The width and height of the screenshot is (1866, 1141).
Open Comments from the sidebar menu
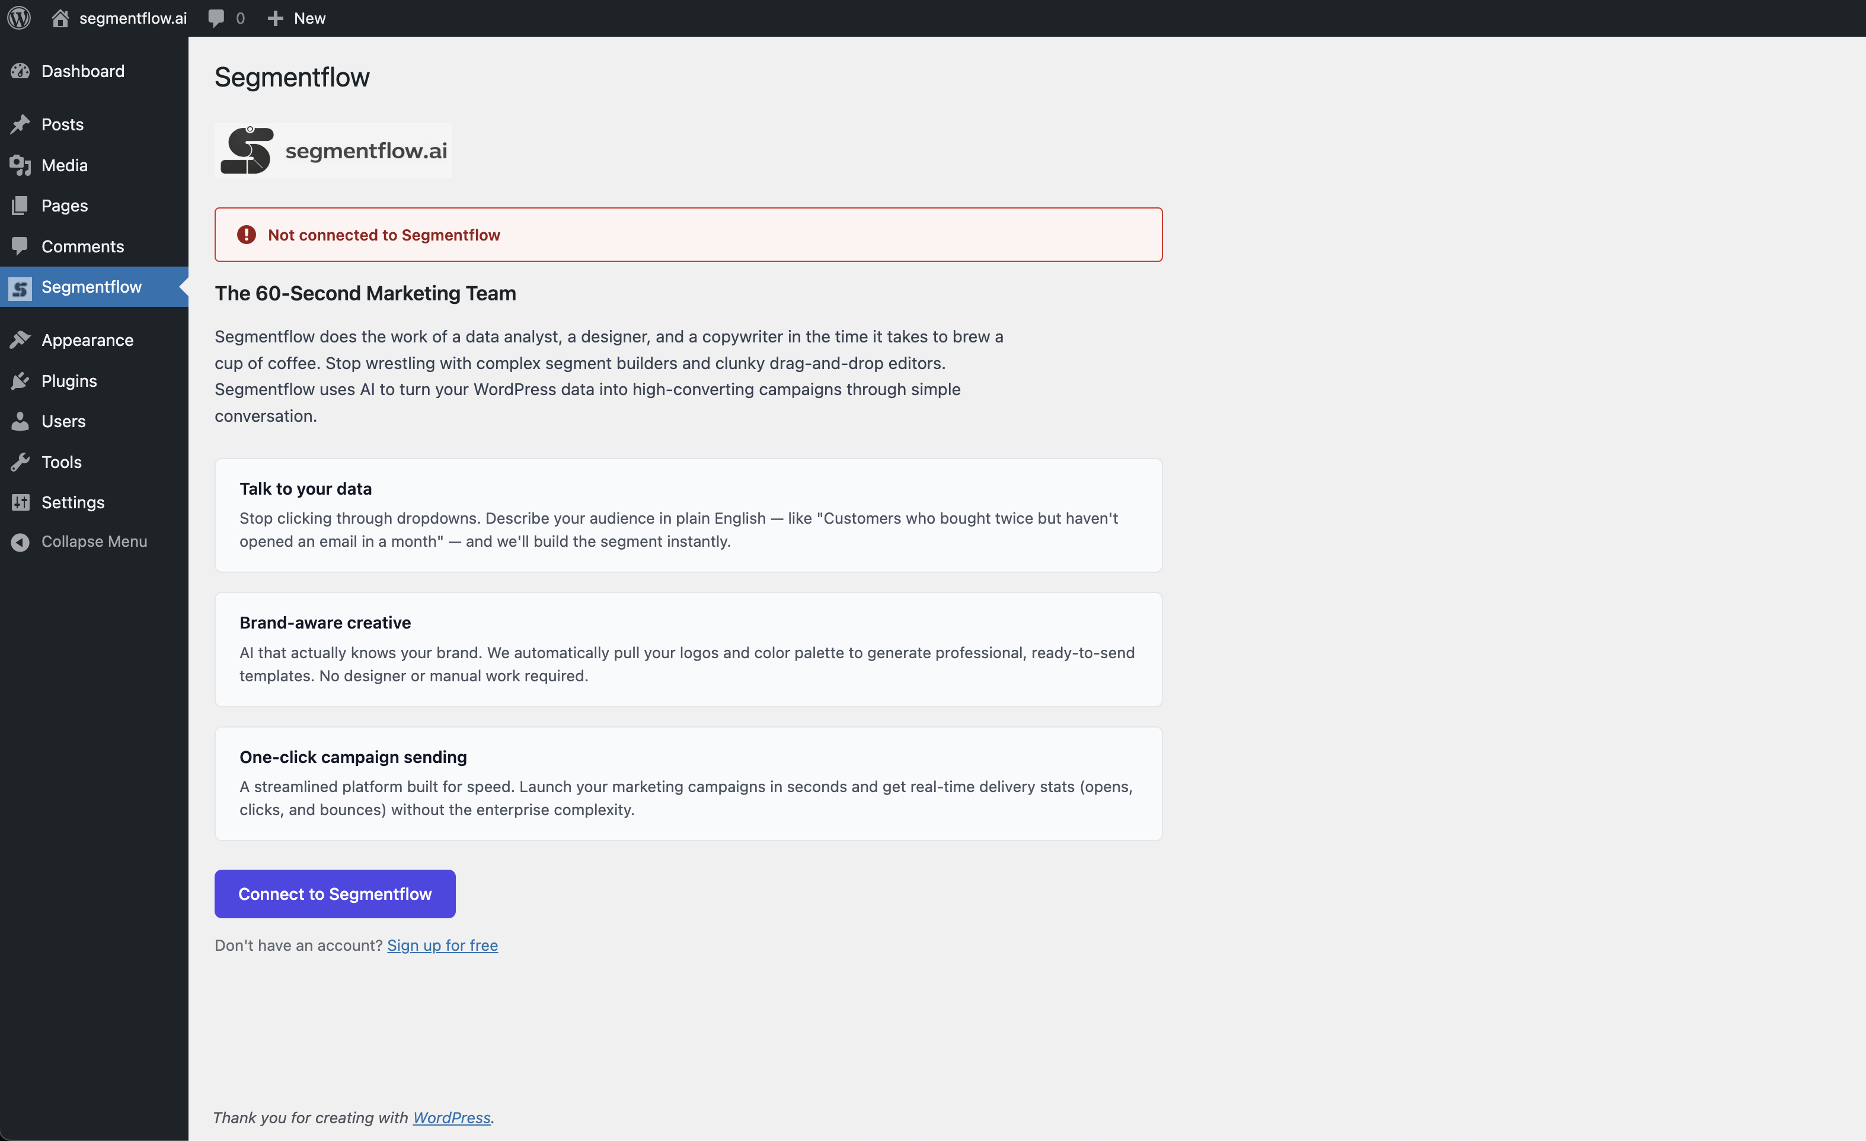(x=94, y=246)
